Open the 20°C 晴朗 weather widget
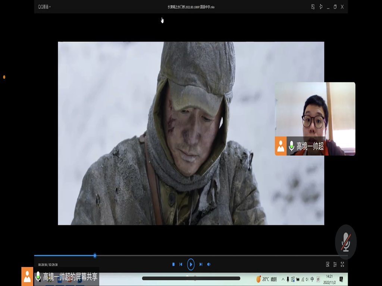 (x=266, y=279)
